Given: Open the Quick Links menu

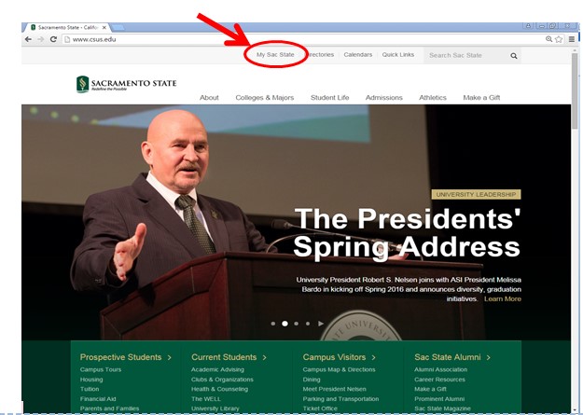Looking at the screenshot, I should coord(398,55).
